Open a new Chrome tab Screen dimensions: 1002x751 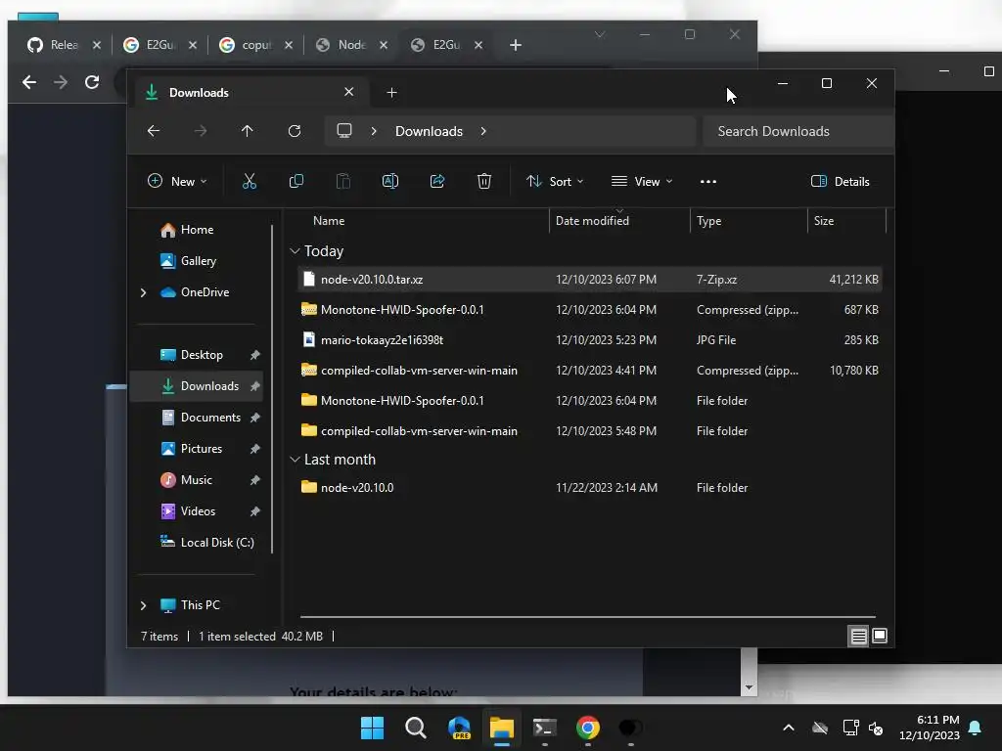pyautogui.click(x=516, y=45)
